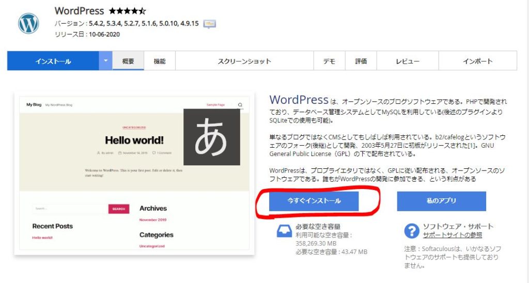529x283 pixels.
Task: Click the 今すぐインストール button
Action: pos(314,201)
